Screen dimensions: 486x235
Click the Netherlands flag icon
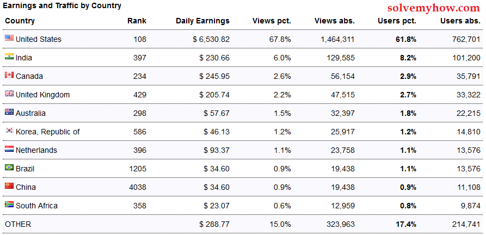[9, 150]
